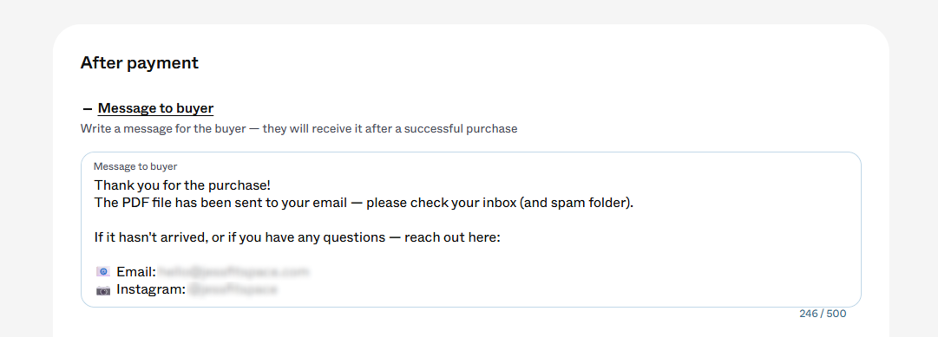The image size is (938, 337).
Task: Click the email emoji icon in the message
Action: 103,272
